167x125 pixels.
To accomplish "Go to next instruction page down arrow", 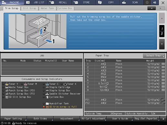I will [162, 44].
